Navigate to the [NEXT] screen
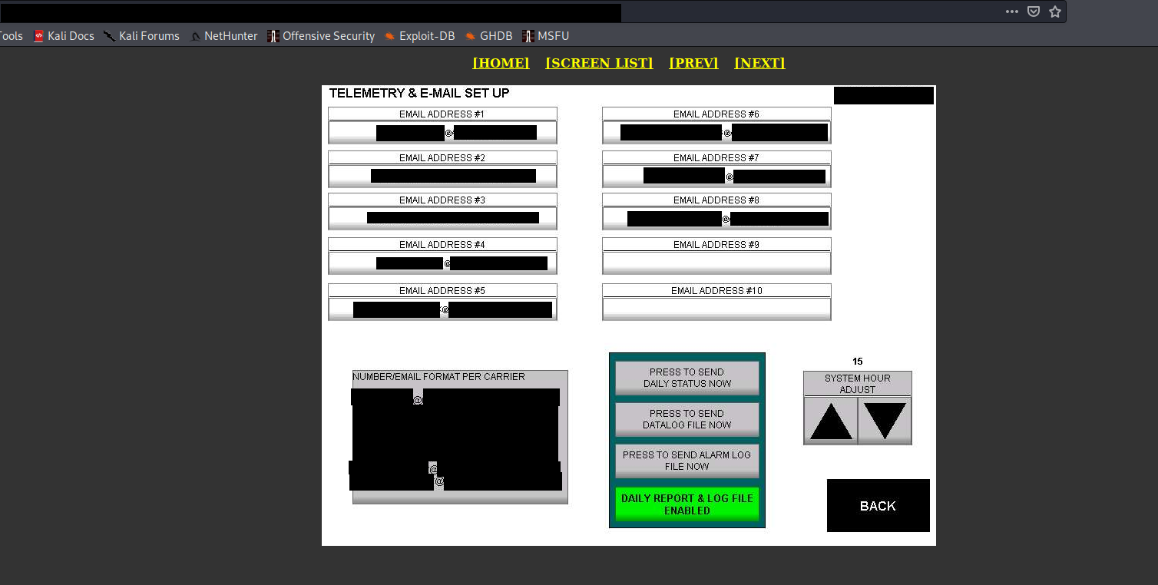Screen dimensions: 1158x585 tap(759, 63)
